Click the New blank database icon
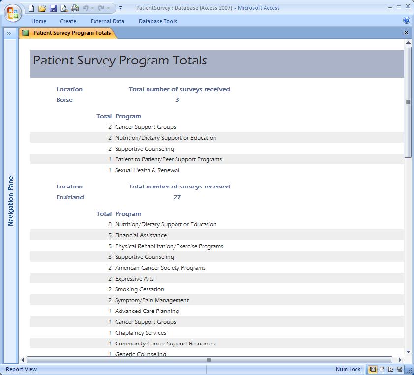 (31, 8)
